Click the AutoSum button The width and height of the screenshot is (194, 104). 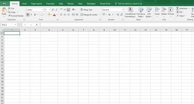tap(182, 8)
